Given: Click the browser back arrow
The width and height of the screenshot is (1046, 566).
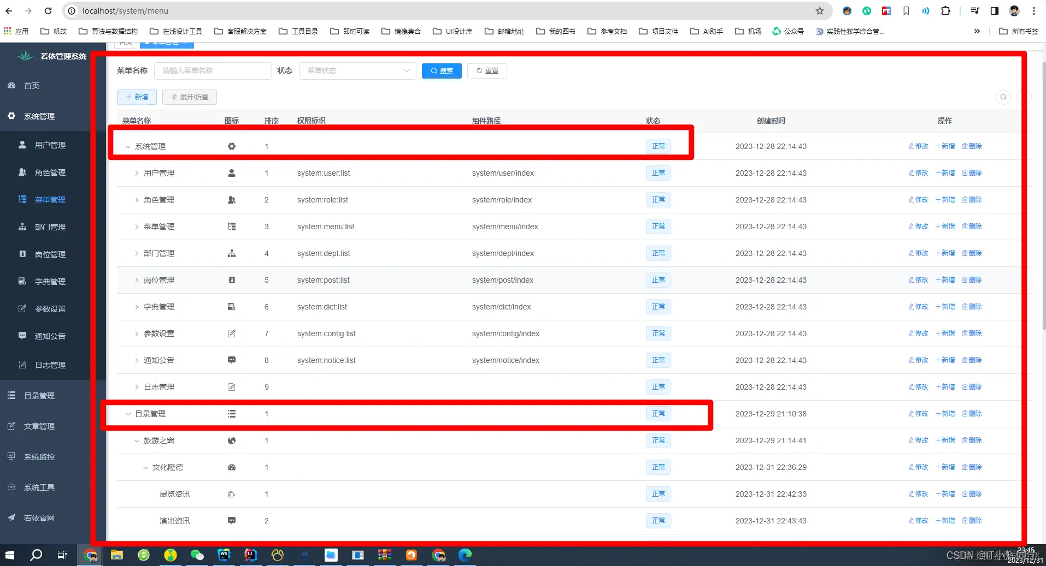Looking at the screenshot, I should (9, 11).
